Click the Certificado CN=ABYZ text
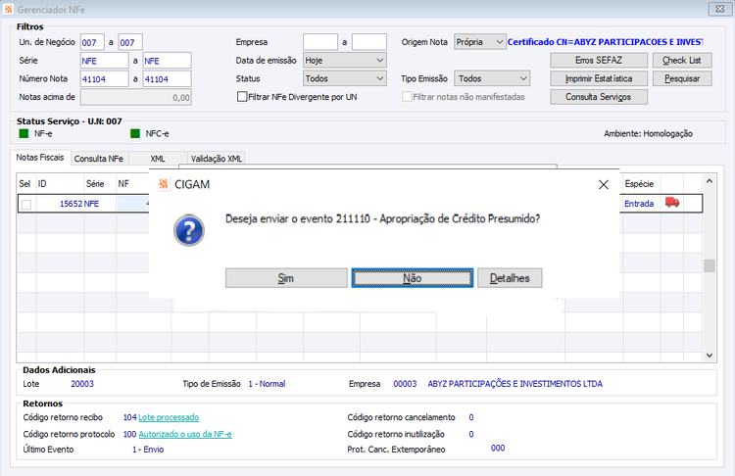This screenshot has width=735, height=476. [x=606, y=42]
